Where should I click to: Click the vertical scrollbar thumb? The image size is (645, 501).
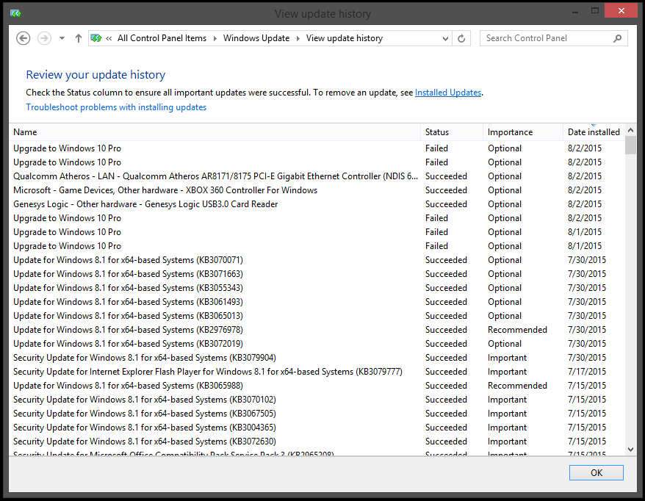[x=630, y=145]
